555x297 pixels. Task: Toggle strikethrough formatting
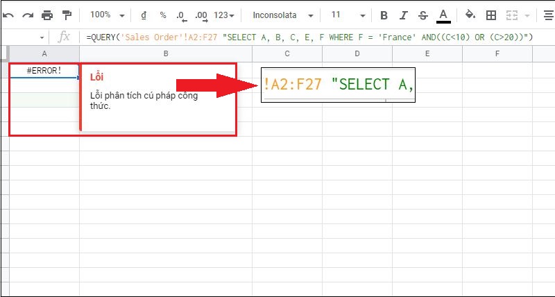tap(422, 15)
